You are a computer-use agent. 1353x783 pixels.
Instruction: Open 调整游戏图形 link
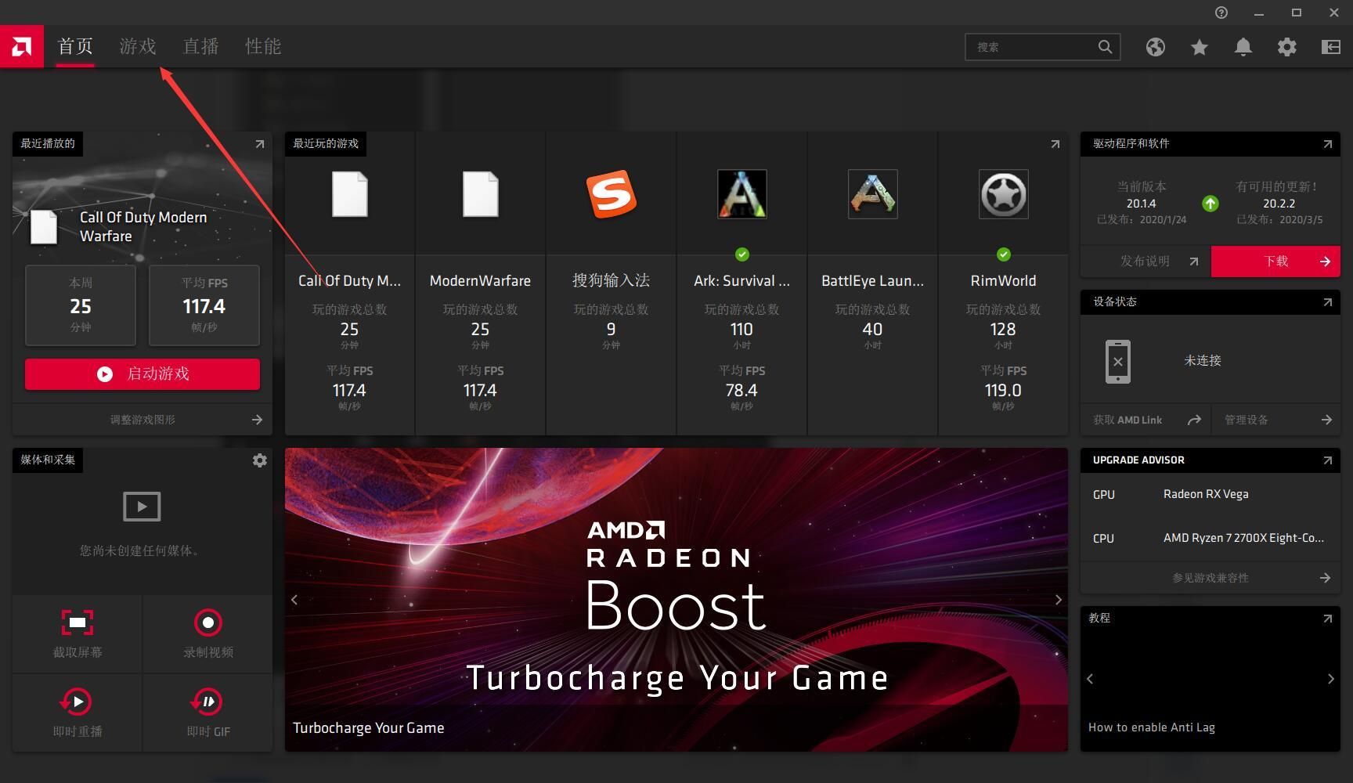[x=143, y=420]
